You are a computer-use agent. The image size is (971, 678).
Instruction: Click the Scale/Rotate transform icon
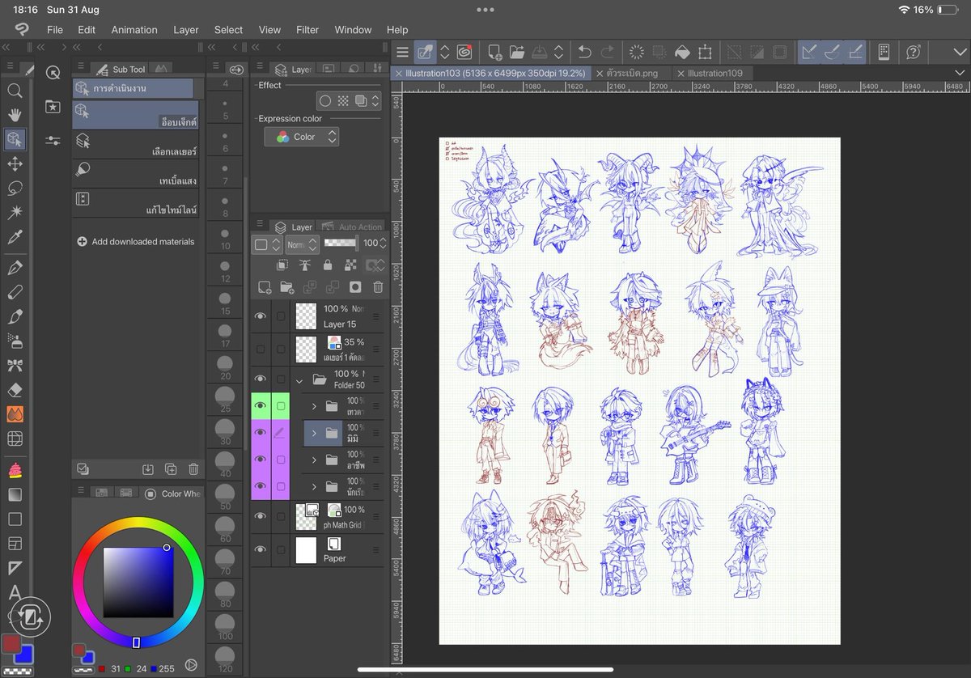pos(705,52)
